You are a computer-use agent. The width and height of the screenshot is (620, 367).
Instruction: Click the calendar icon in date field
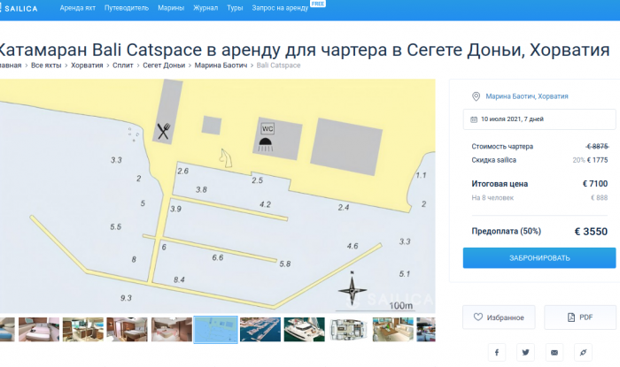click(x=474, y=119)
